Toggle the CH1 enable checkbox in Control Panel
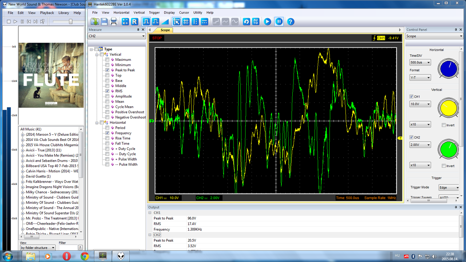466x262 pixels. click(x=411, y=97)
